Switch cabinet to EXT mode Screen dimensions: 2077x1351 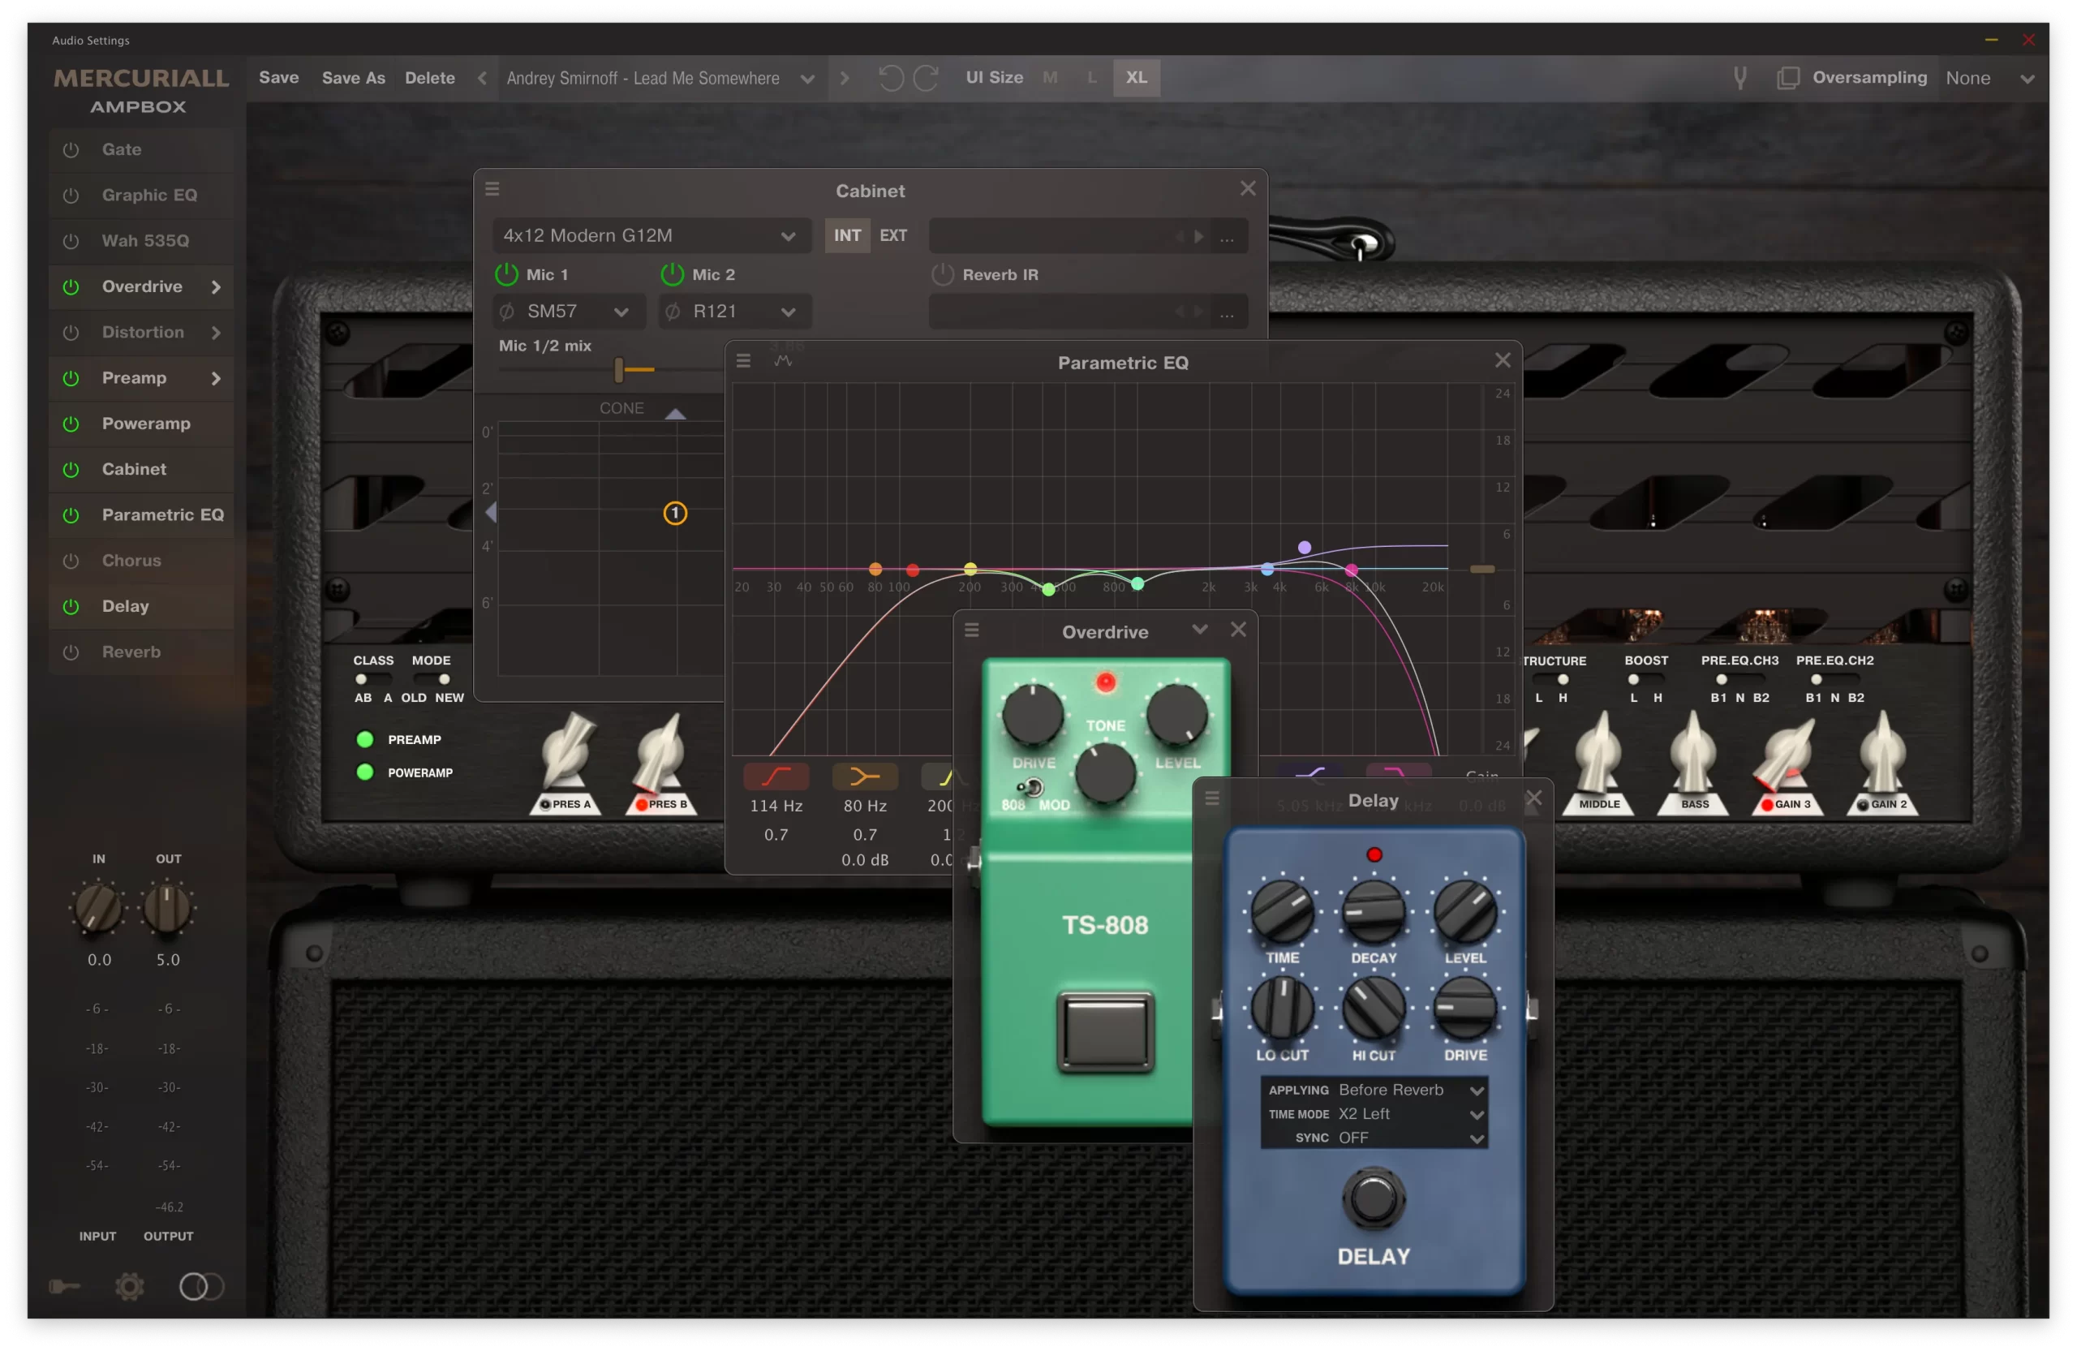(892, 235)
